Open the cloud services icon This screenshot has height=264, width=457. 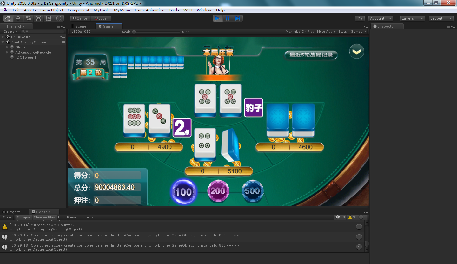coord(360,18)
